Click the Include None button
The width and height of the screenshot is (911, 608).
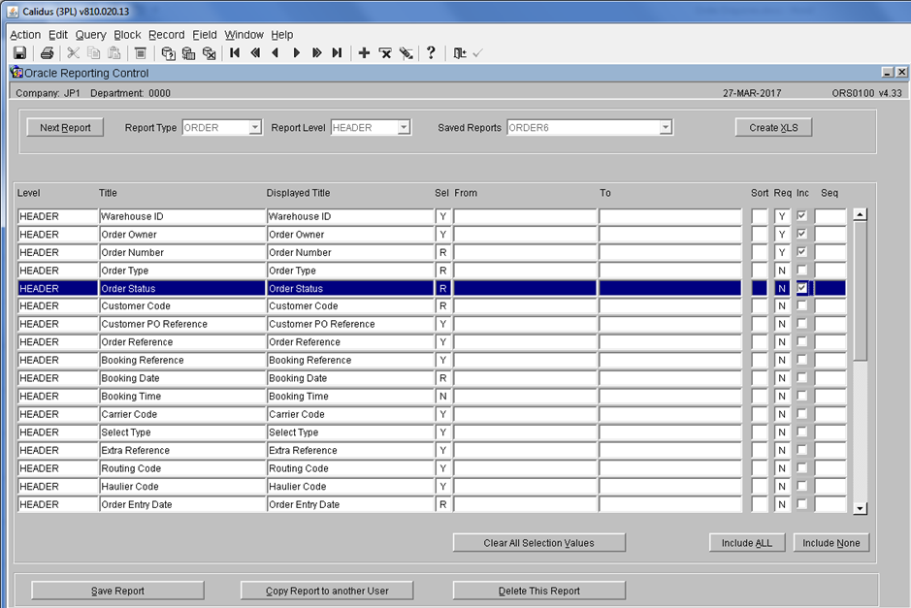click(x=830, y=543)
